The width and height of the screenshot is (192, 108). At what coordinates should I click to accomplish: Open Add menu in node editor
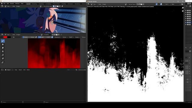click(x=24, y=70)
